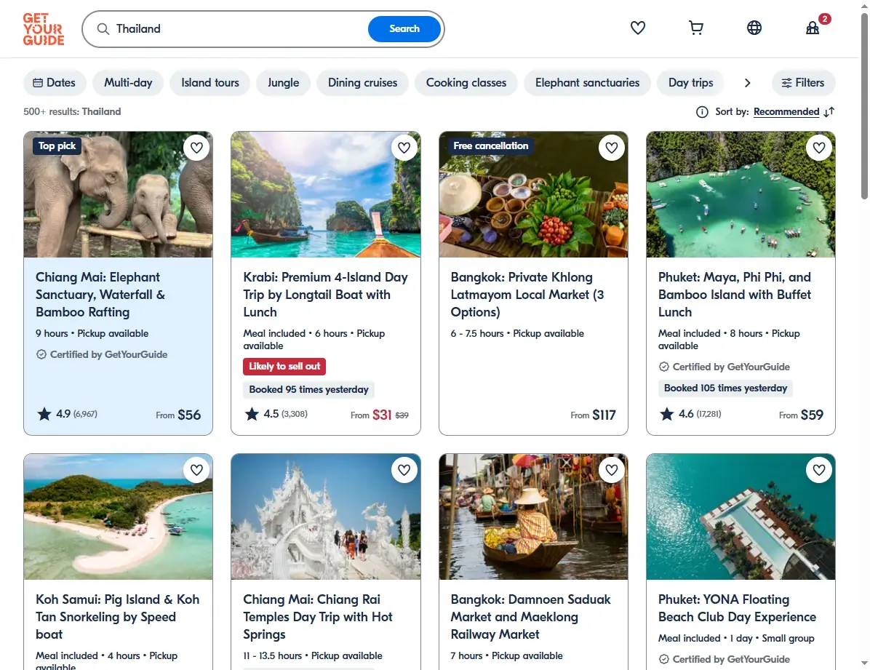Select the Elephant sanctuaries category chip
The image size is (870, 670).
pos(588,83)
